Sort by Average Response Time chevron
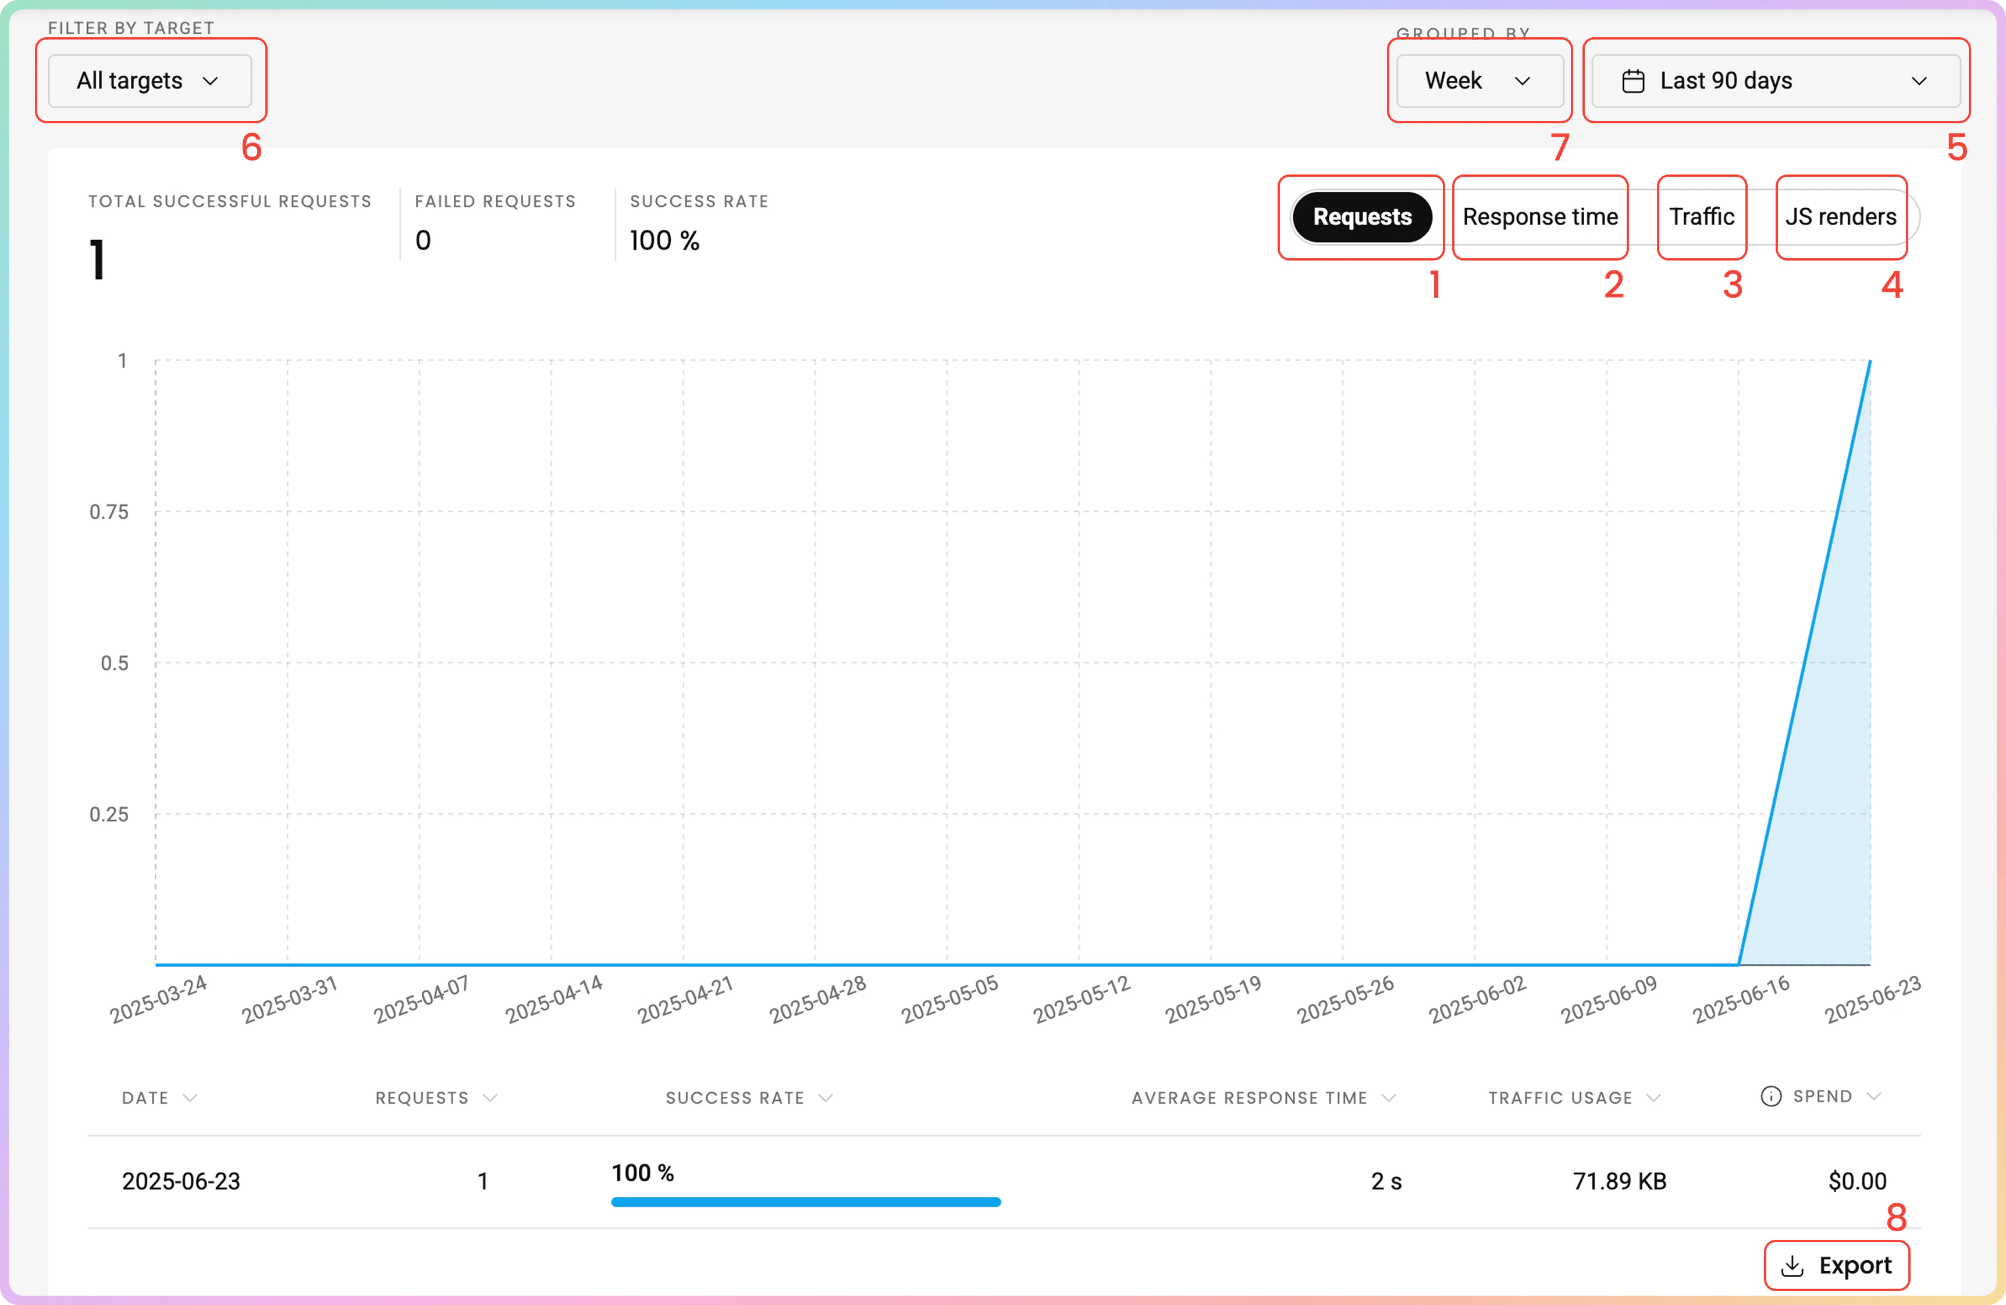Viewport: 2006px width, 1305px height. tap(1388, 1098)
